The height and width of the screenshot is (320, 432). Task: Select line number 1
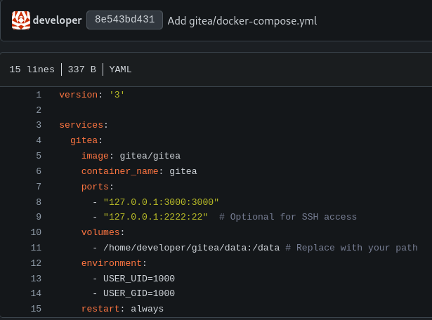click(39, 95)
